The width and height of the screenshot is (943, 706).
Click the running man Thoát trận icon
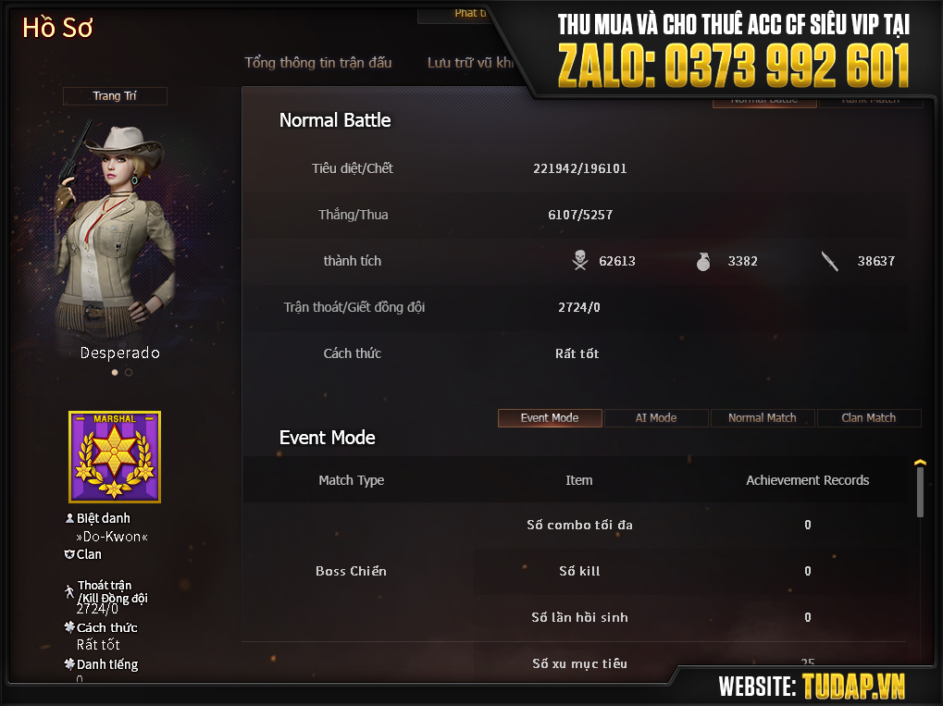pos(69,592)
